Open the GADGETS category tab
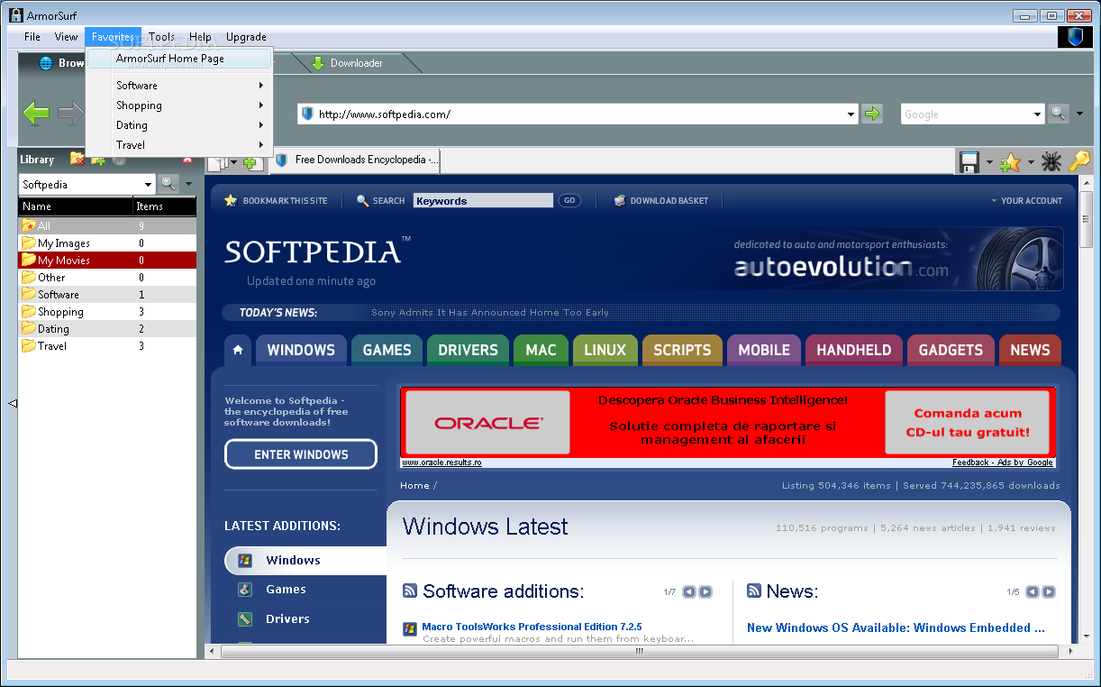This screenshot has width=1101, height=687. click(x=951, y=350)
